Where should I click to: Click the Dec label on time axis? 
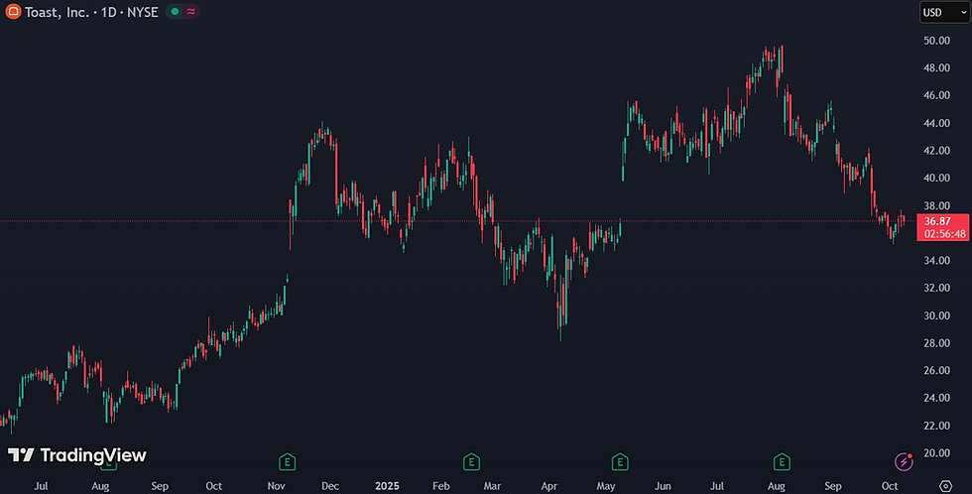click(329, 486)
